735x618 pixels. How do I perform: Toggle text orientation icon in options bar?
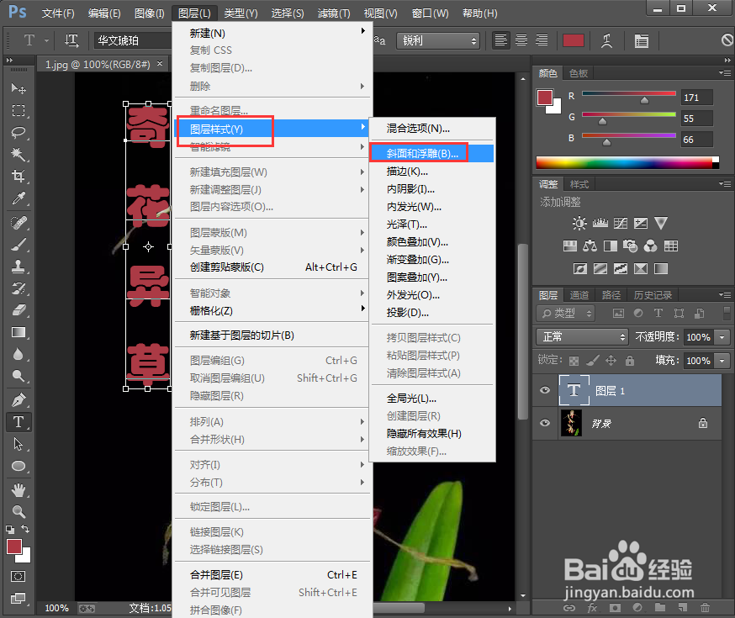pyautogui.click(x=71, y=40)
